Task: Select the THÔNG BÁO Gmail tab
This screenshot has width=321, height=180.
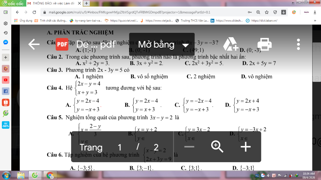Action: (54, 3)
